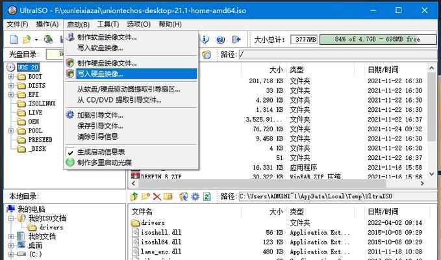This screenshot has height=260, width=441.
Task: Expand the DISTS folder tree node
Action: click(10, 86)
